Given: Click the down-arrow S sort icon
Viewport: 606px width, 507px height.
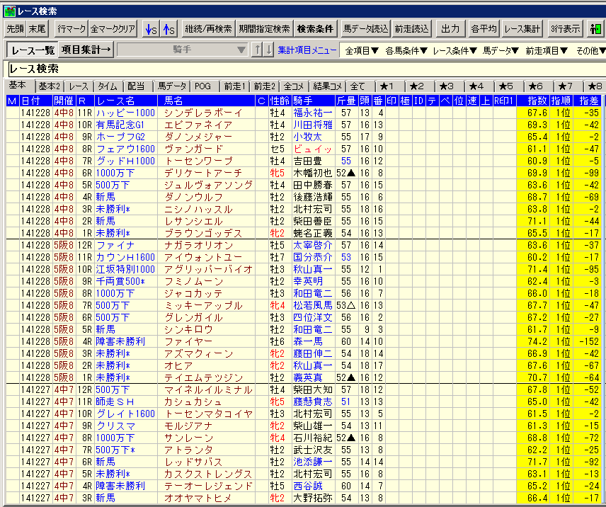Looking at the screenshot, I should pos(151,29).
